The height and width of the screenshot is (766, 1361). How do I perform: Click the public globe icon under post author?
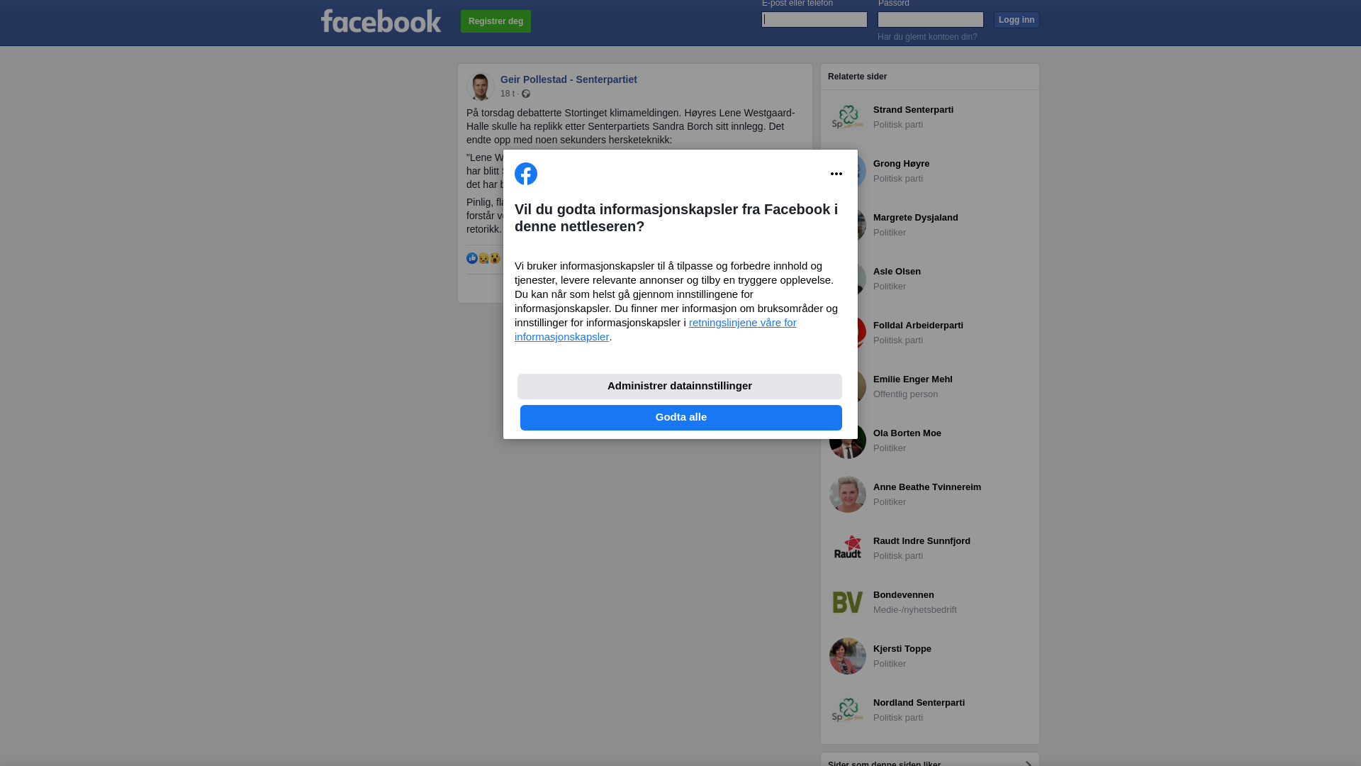526,94
